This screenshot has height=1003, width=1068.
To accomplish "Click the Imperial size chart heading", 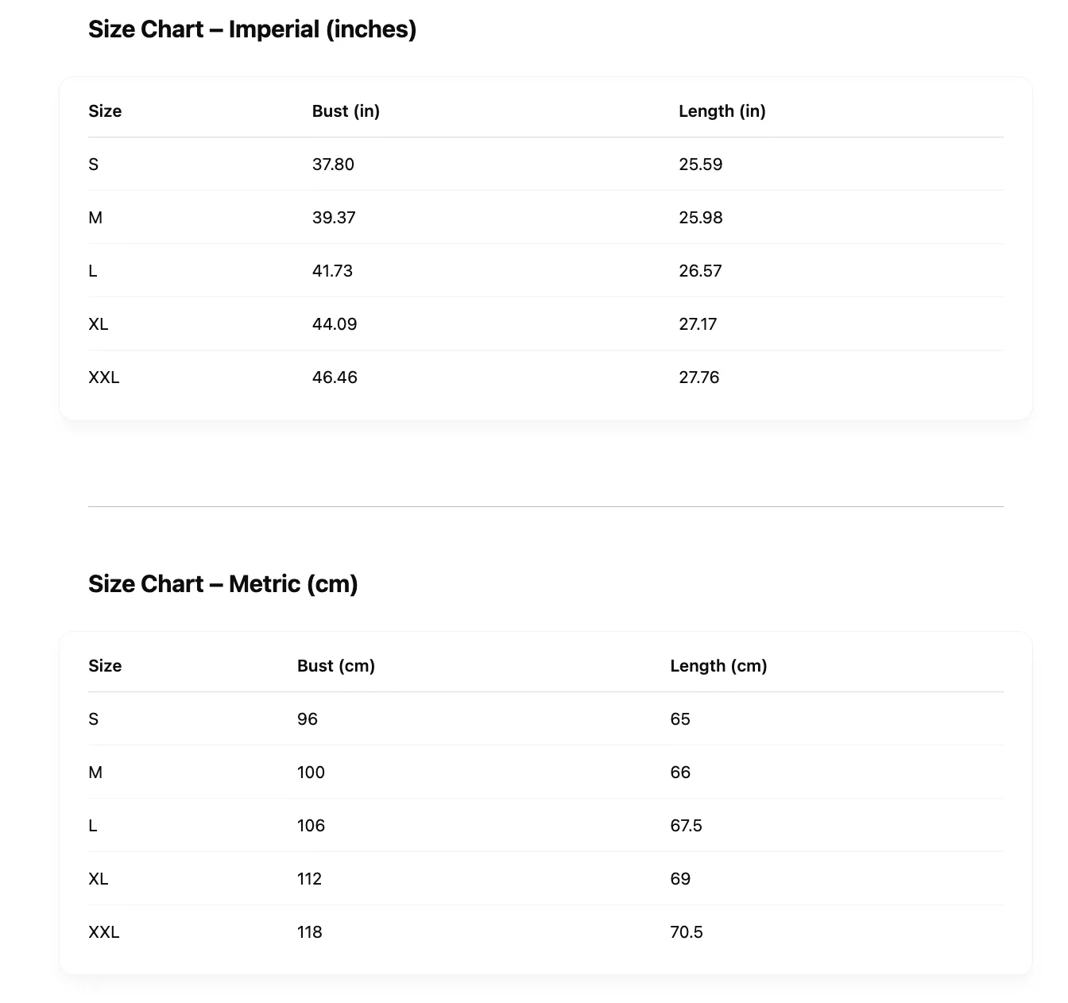I will click(252, 29).
